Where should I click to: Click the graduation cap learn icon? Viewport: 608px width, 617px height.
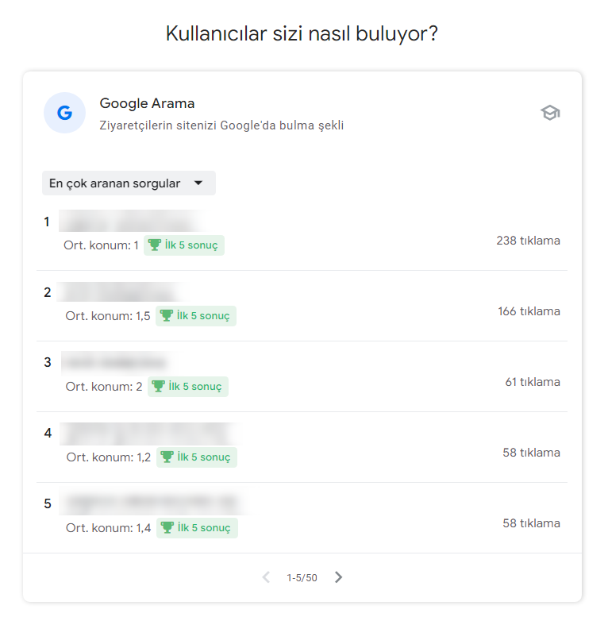click(550, 113)
